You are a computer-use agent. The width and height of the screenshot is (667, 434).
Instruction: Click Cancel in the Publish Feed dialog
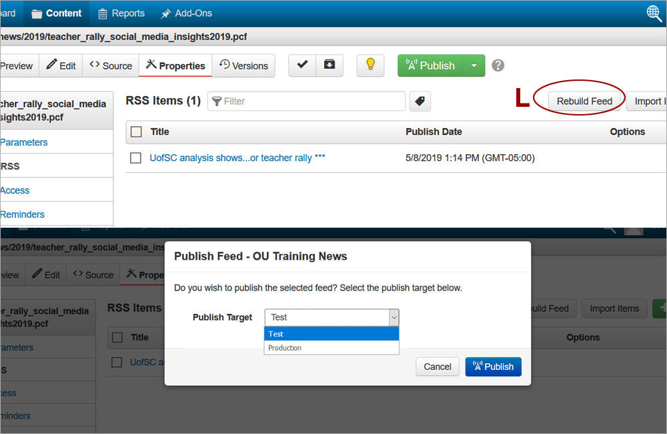[x=438, y=367]
